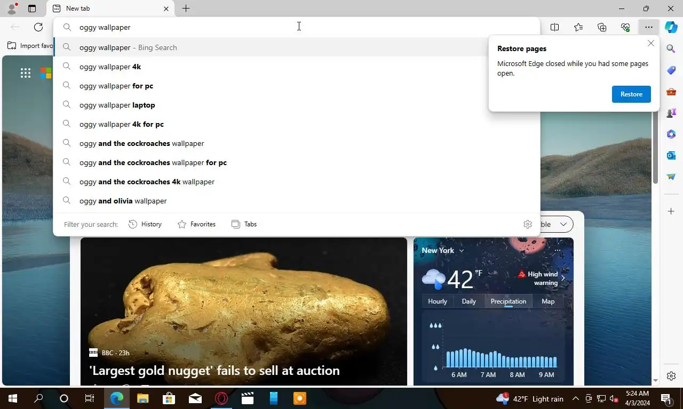Image resolution: width=683 pixels, height=409 pixels.
Task: Select suggestion 'oggy wallpaper 4k for pc'
Action: click(297, 124)
